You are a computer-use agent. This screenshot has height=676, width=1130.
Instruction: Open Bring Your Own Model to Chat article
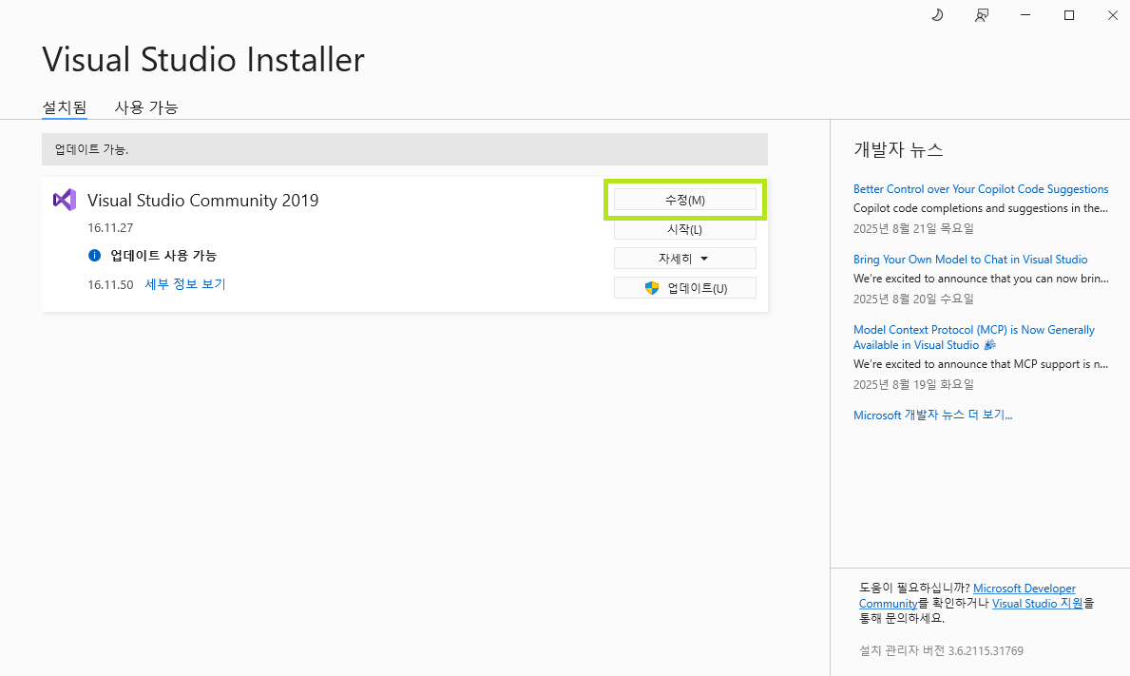[970, 260]
